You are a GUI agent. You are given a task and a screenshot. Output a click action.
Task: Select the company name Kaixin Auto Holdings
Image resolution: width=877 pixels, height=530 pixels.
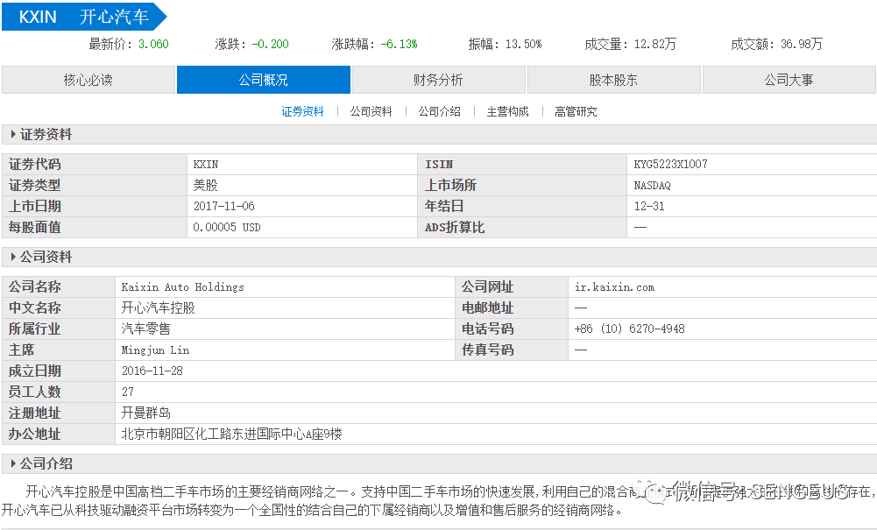point(183,287)
